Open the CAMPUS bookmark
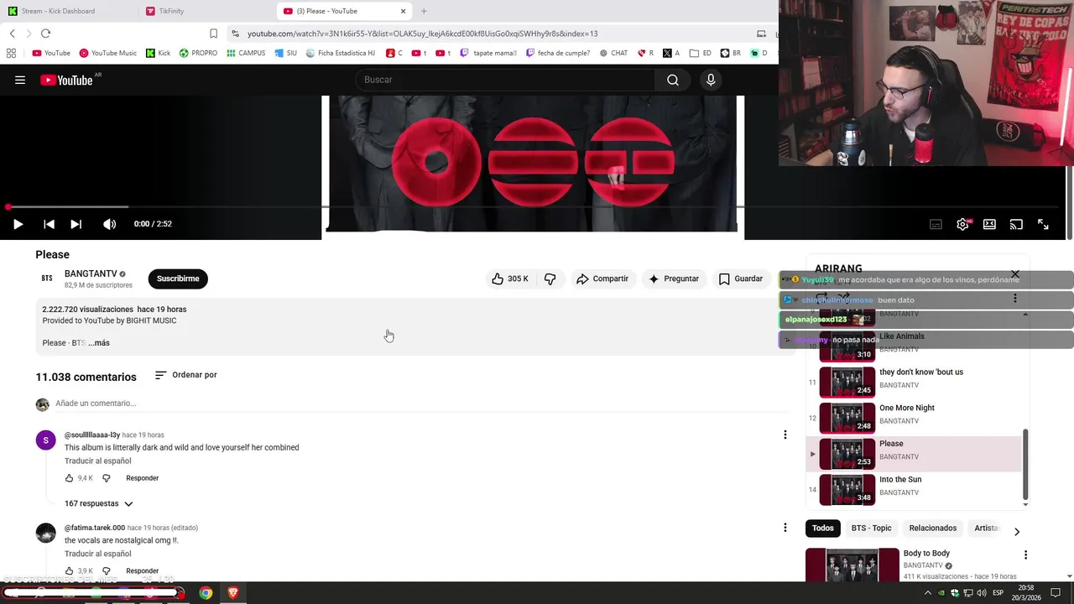1074x604 pixels. 246,53
